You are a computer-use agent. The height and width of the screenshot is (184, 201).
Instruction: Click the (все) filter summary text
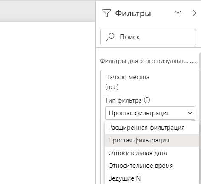(x=112, y=87)
